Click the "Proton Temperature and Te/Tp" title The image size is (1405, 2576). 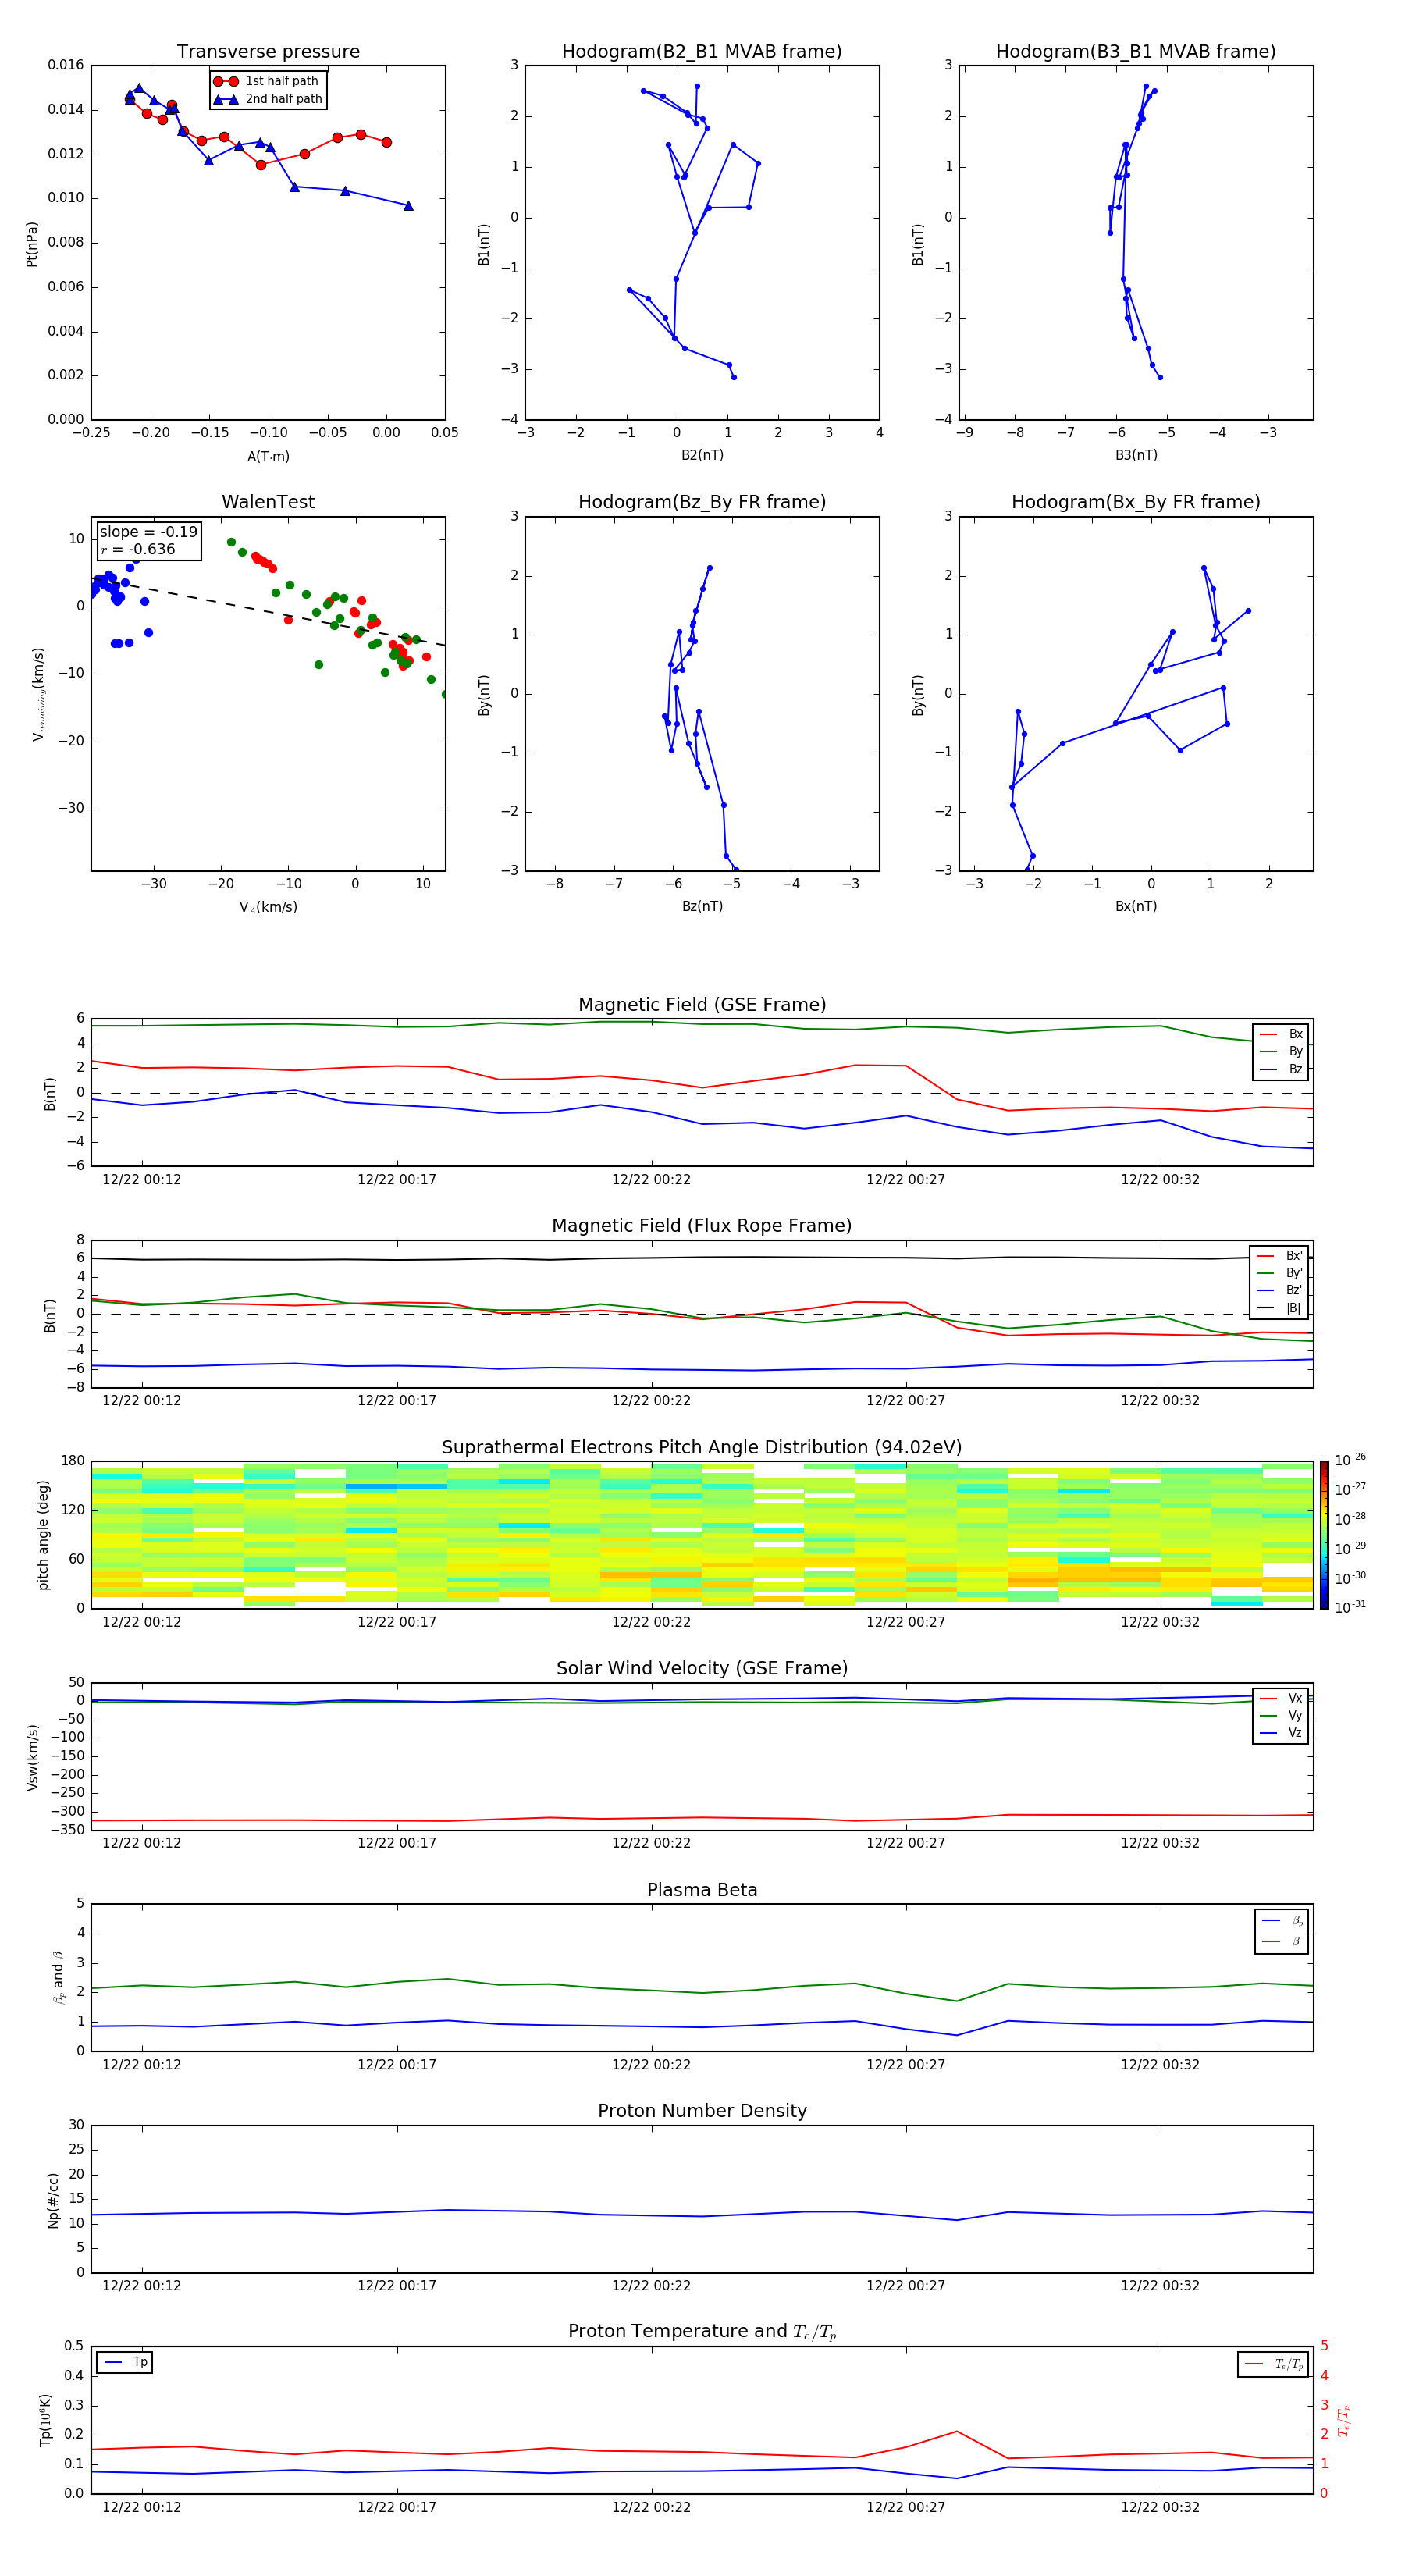point(702,2332)
